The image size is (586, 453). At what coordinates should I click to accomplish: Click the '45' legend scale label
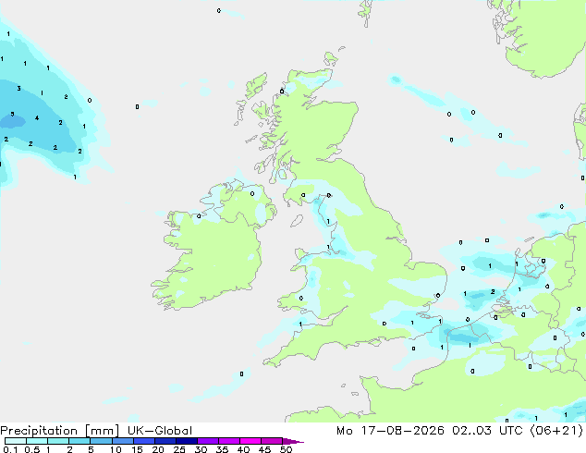[x=264, y=449]
